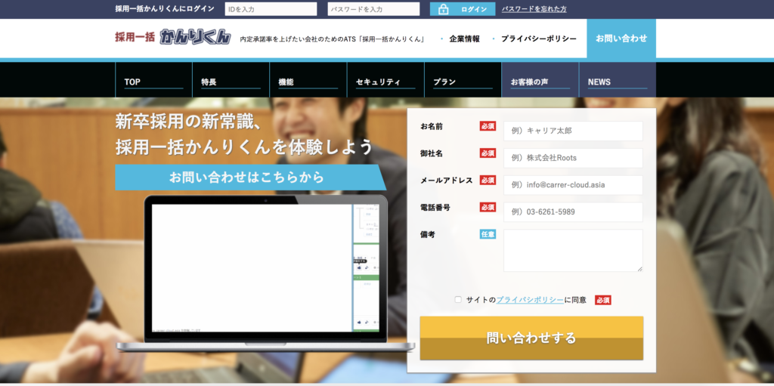Click the 任意 badge beside 備考

click(x=488, y=234)
